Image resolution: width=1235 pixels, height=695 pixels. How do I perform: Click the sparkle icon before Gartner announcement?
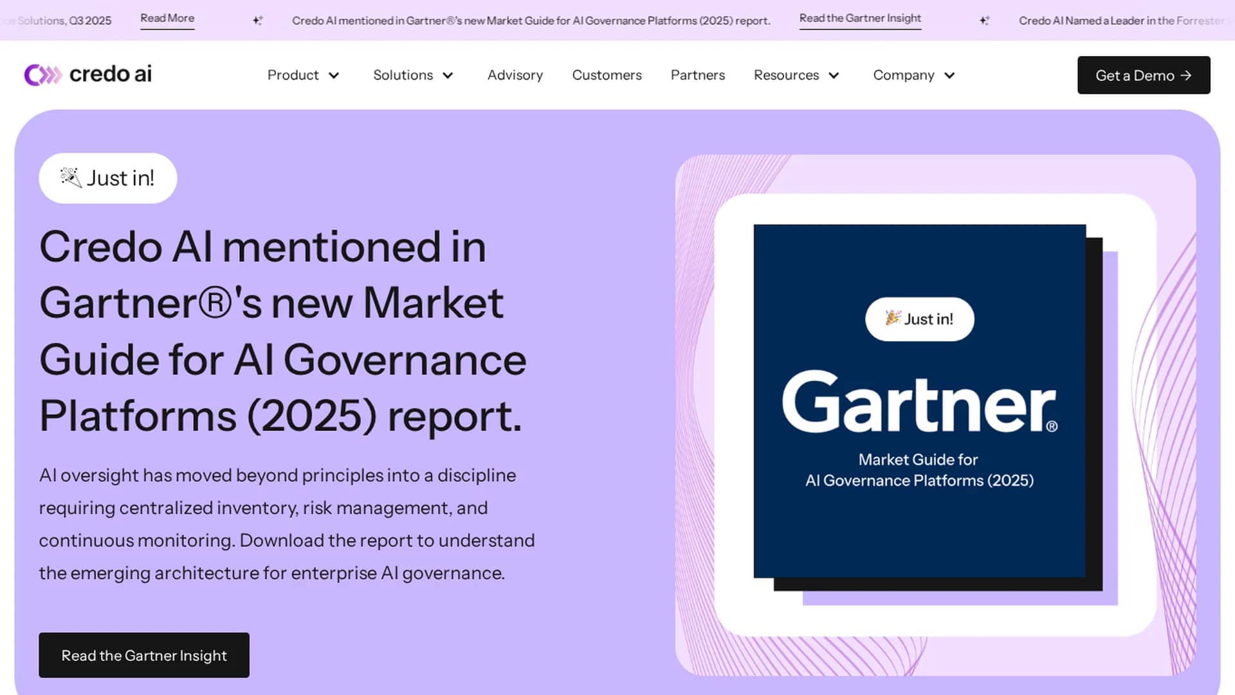point(257,21)
